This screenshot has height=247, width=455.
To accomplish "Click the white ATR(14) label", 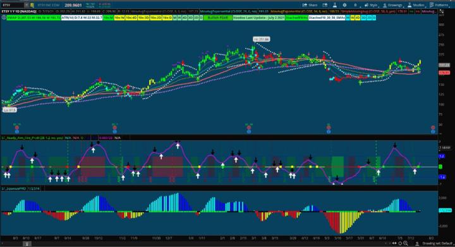I will 82,18.
